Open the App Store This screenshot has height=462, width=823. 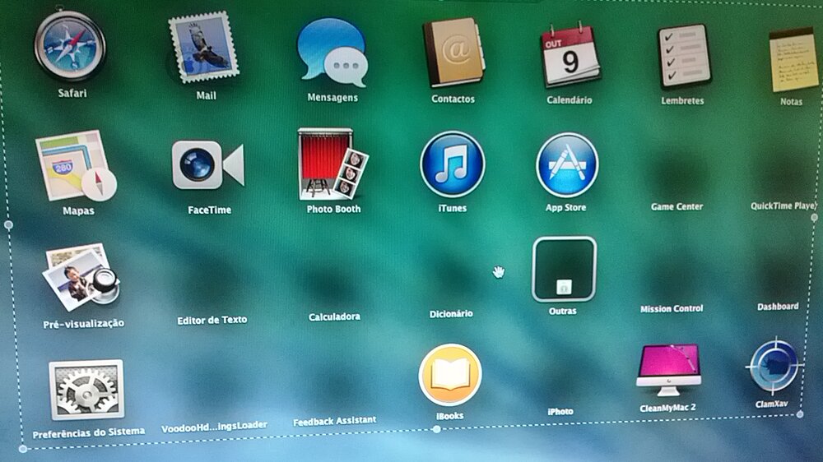point(566,165)
